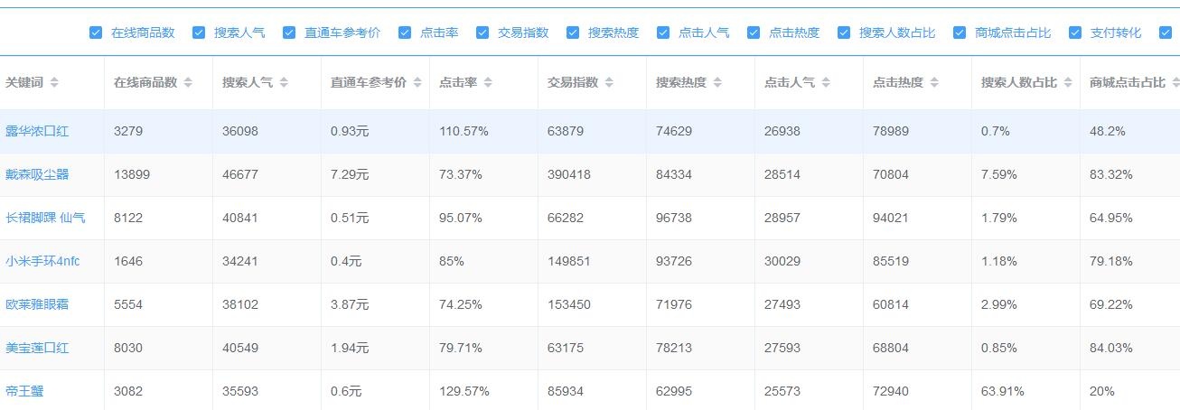Select the 0.93元 price cell
This screenshot has width=1180, height=410.
point(350,131)
